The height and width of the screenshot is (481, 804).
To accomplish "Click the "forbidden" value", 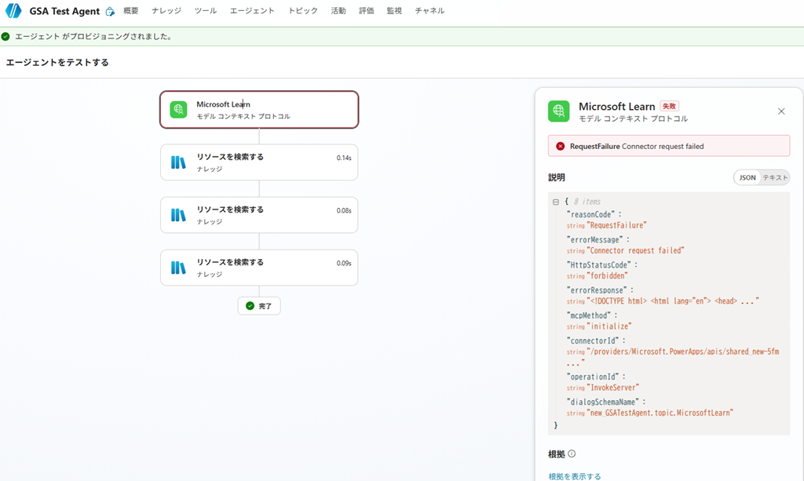I will (607, 275).
